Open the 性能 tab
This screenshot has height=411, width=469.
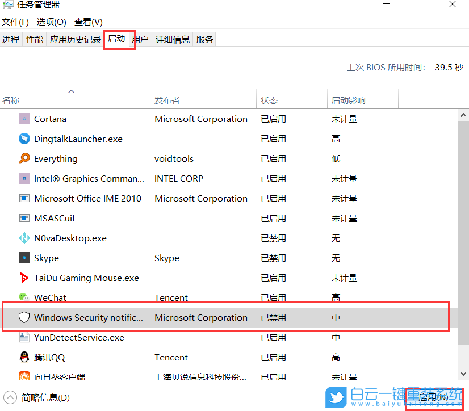coord(35,39)
